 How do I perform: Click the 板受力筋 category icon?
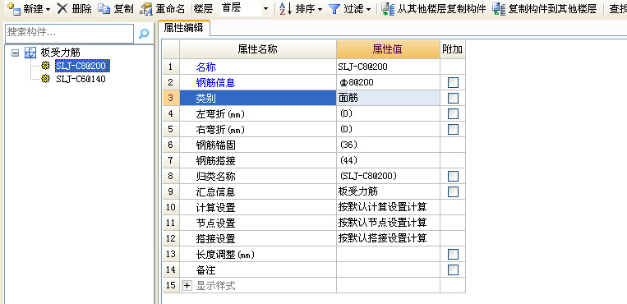30,52
